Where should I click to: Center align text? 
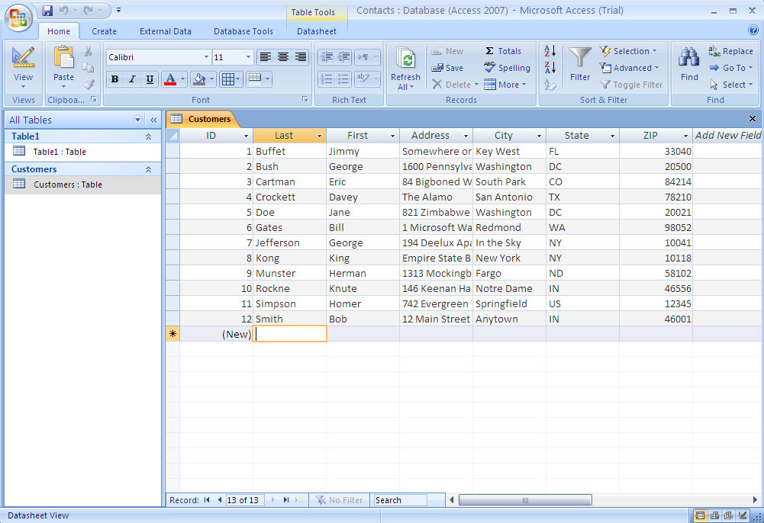point(282,57)
